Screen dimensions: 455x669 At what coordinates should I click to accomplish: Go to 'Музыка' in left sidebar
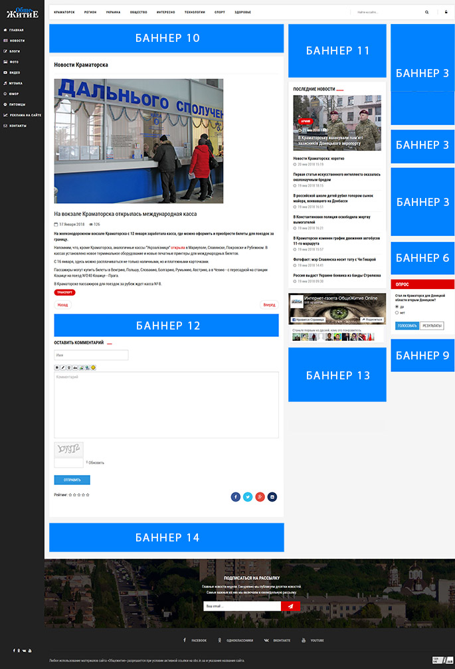click(x=16, y=83)
